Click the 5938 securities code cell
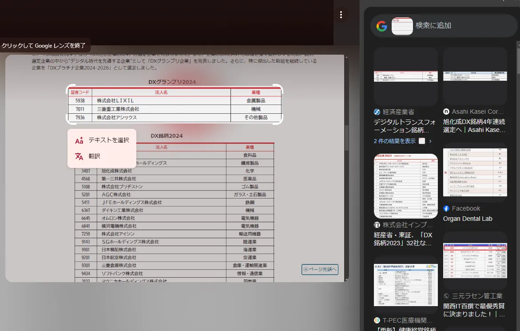 click(80, 100)
